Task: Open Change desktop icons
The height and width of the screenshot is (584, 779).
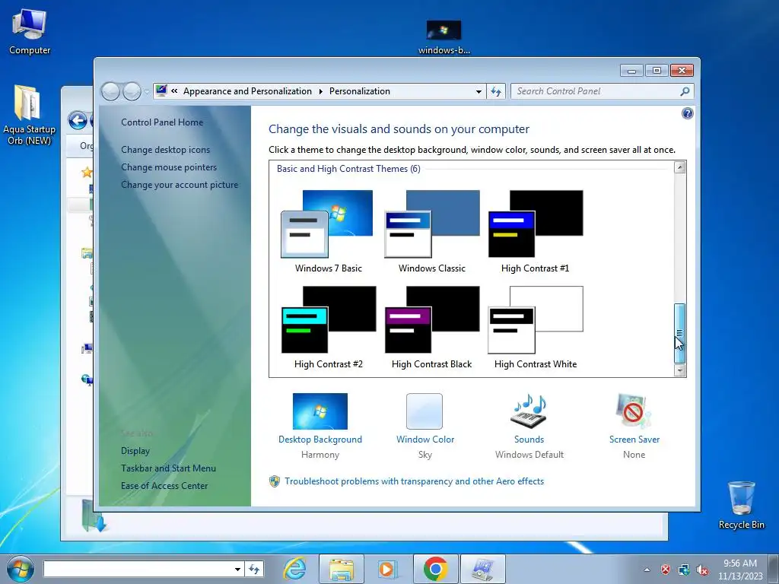Action: coord(165,150)
